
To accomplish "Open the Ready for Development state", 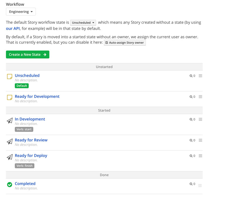I will click(x=37, y=96).
